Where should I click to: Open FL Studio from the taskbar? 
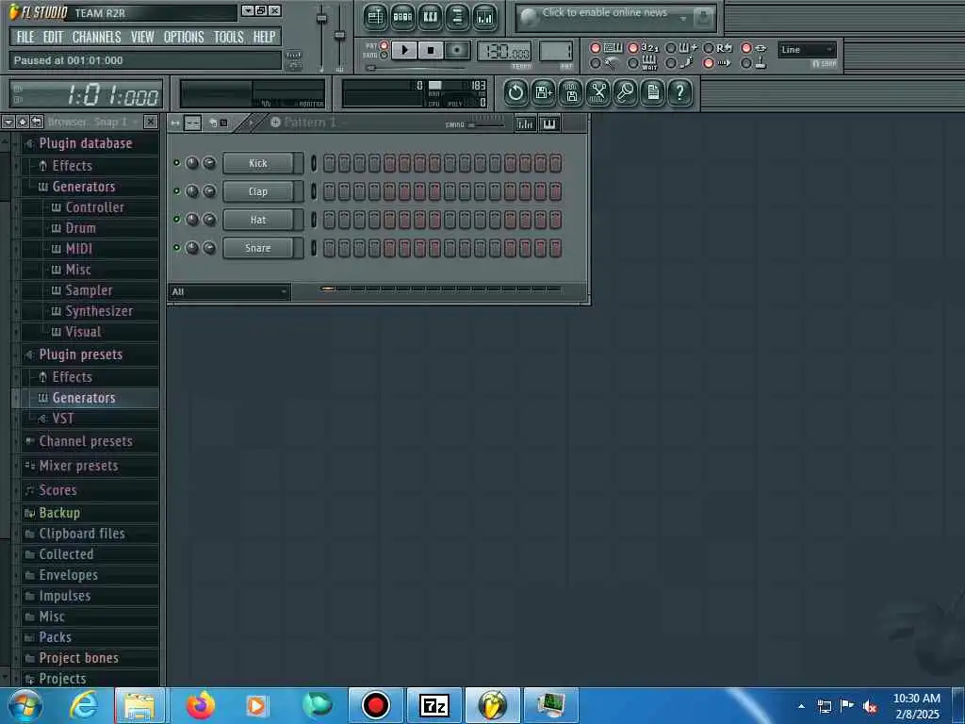[x=492, y=705]
